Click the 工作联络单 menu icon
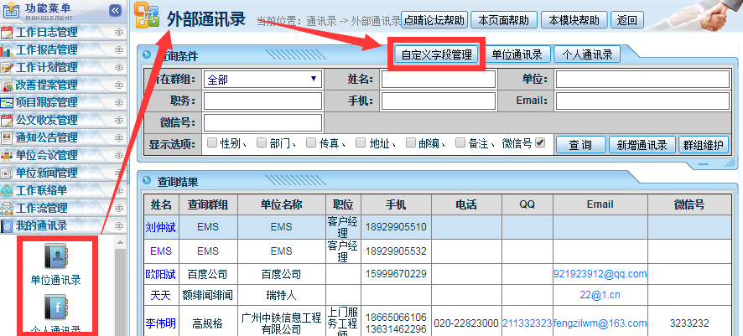The width and height of the screenshot is (743, 336). pyautogui.click(x=8, y=190)
